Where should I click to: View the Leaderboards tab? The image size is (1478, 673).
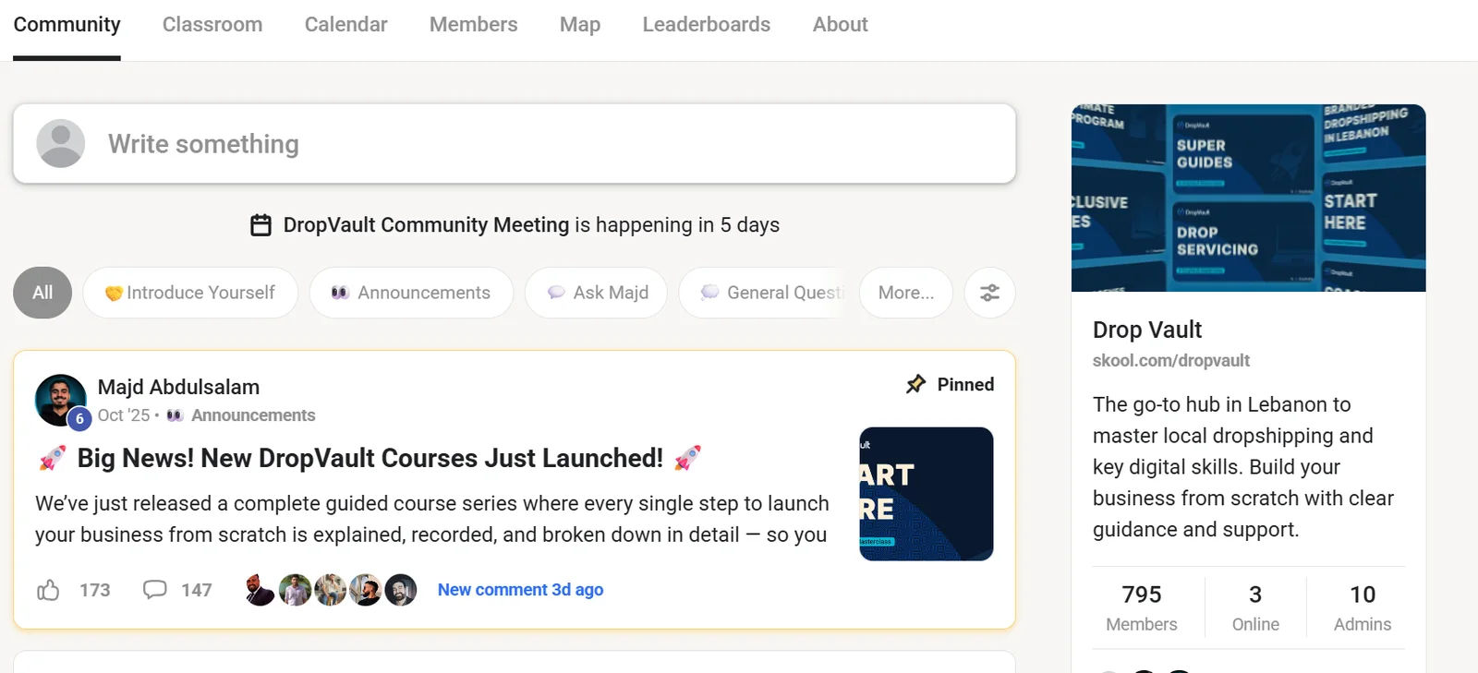[707, 25]
